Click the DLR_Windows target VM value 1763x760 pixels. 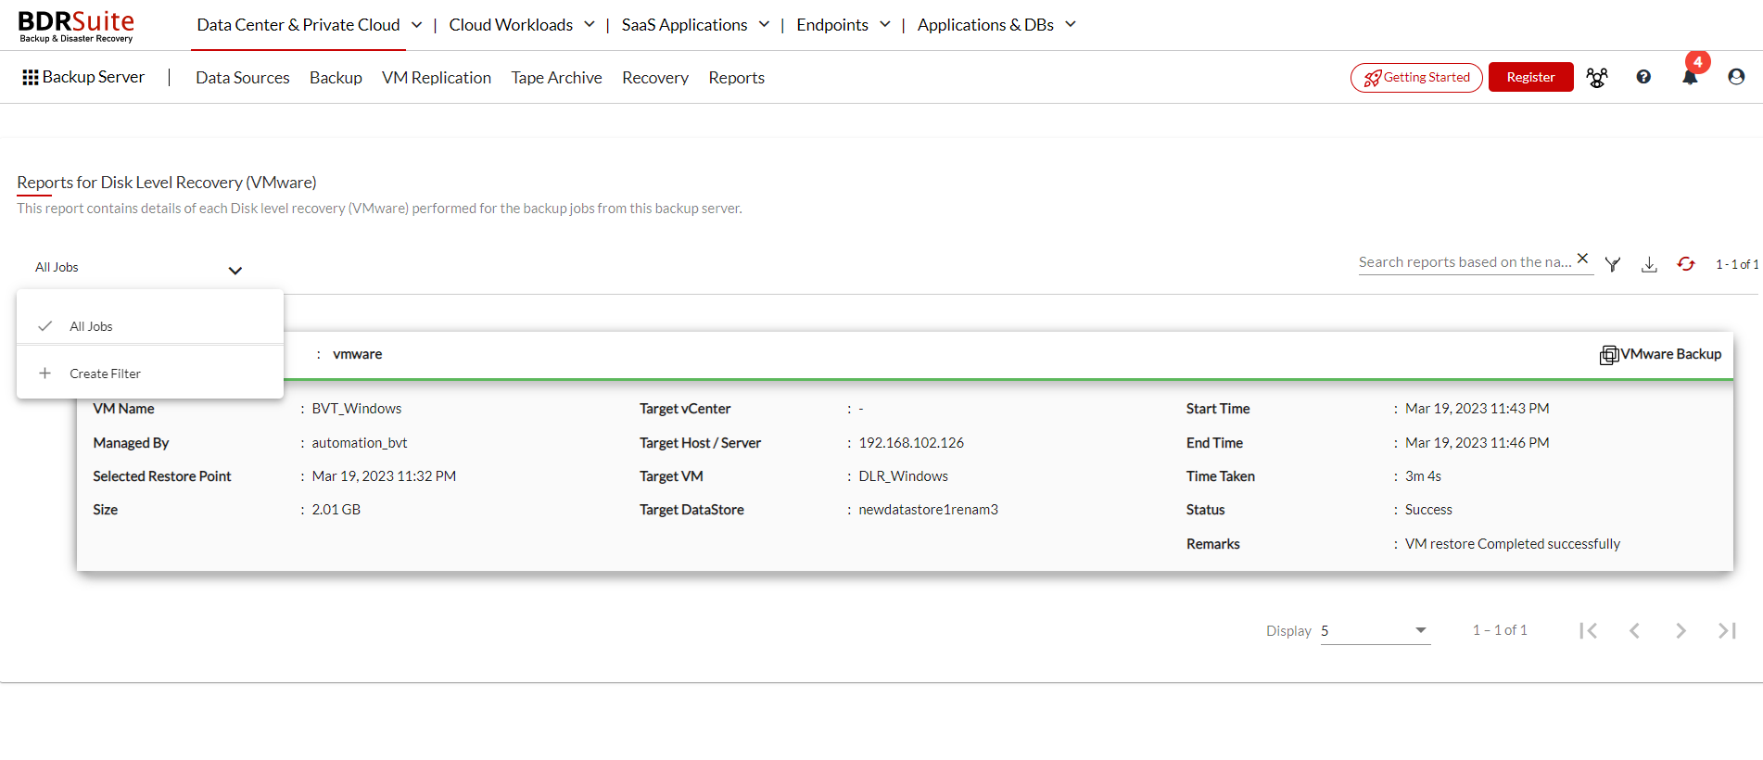pos(904,476)
